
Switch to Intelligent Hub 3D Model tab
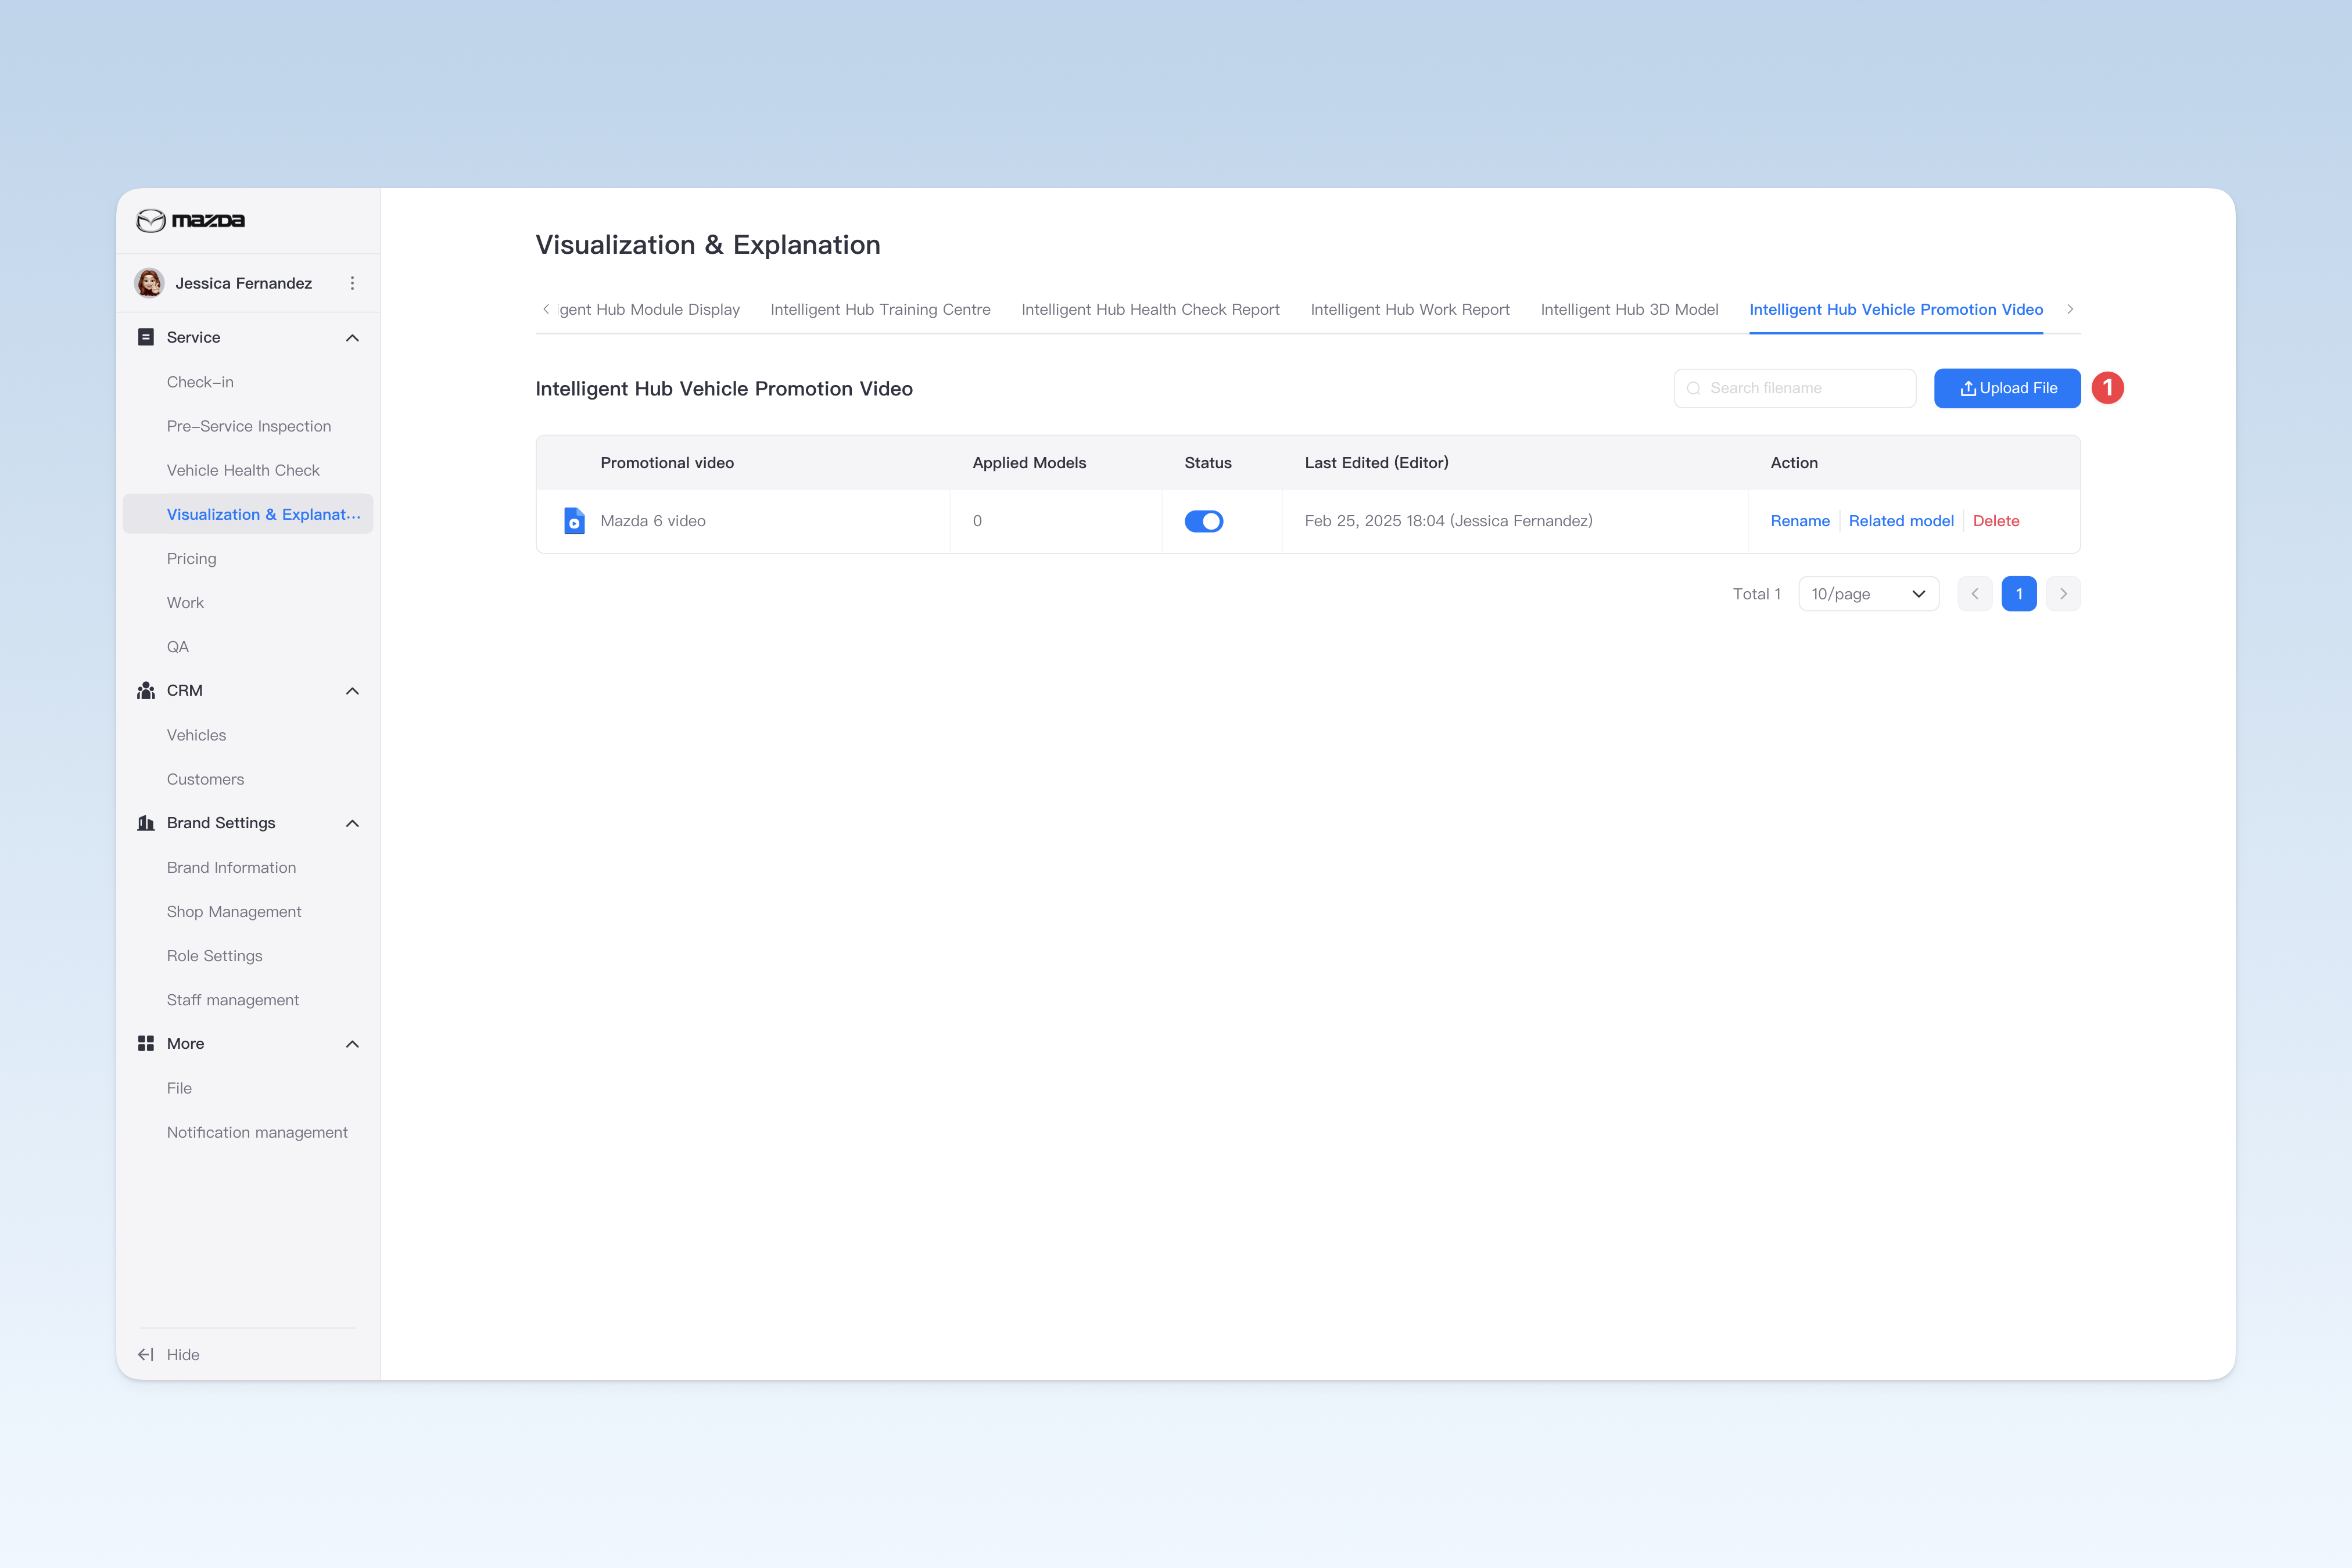pos(1630,310)
